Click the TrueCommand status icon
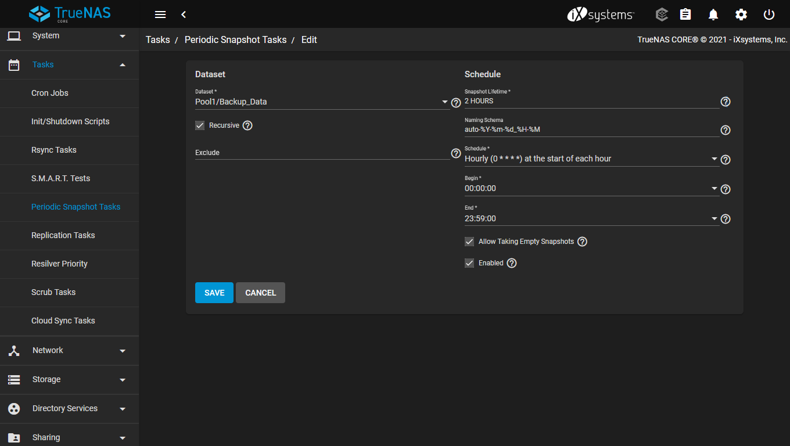This screenshot has height=446, width=790. tap(661, 15)
